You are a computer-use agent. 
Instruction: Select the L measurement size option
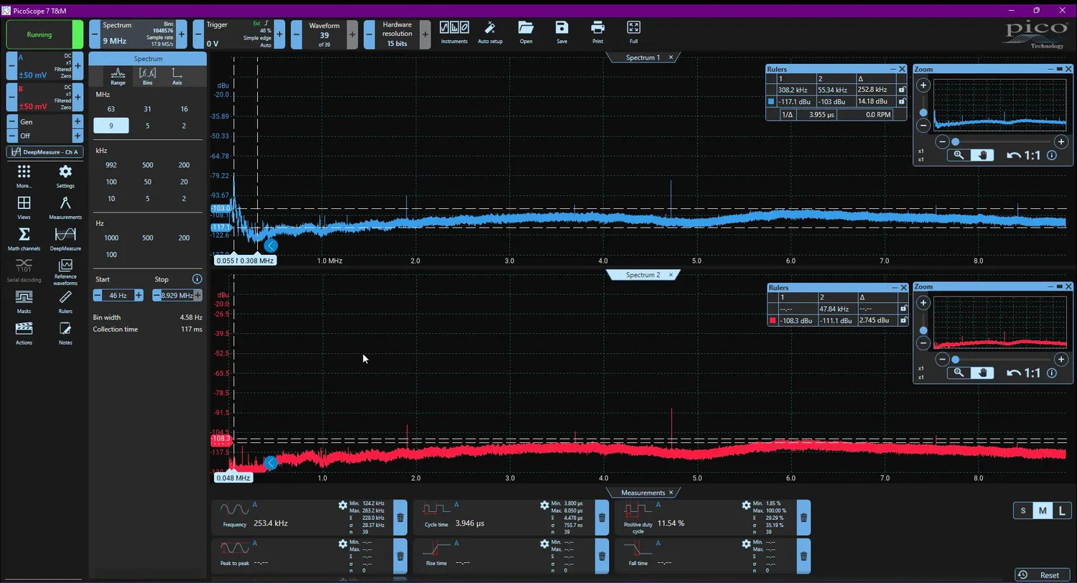1062,510
